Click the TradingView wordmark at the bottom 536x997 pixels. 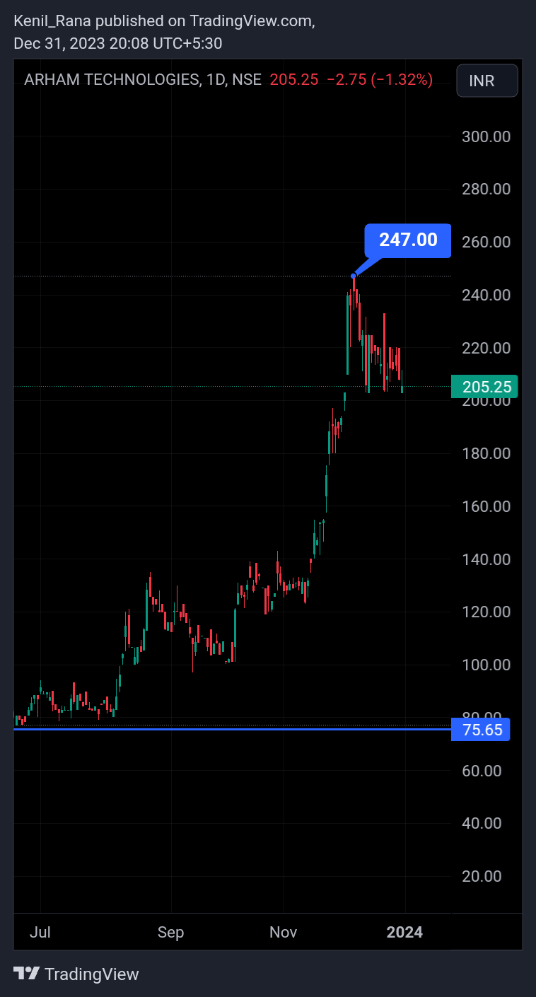(92, 974)
